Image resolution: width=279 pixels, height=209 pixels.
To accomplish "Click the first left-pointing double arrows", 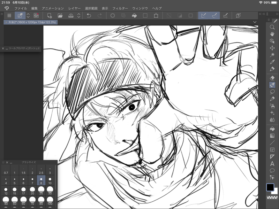I will click(x=260, y=14).
